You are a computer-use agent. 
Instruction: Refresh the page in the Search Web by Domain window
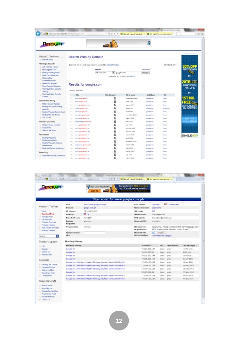[x=114, y=34]
